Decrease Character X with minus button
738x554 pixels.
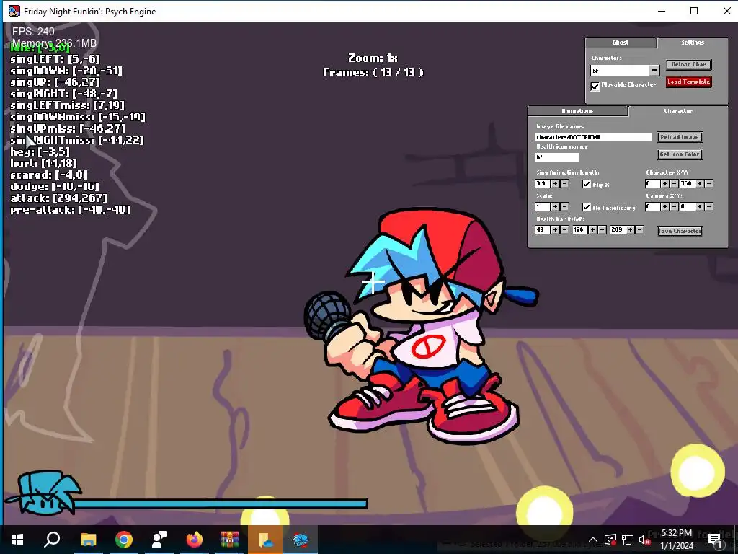pyautogui.click(x=674, y=184)
